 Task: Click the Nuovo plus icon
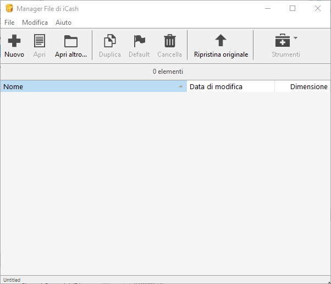tap(14, 41)
